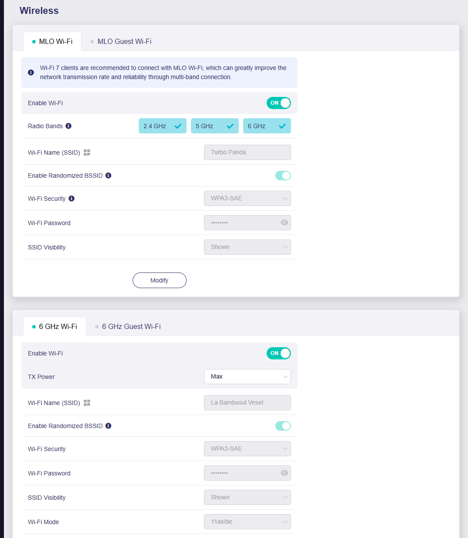
Task: Reveal the MLO Wi-Fi password eye icon
Action: tap(284, 223)
